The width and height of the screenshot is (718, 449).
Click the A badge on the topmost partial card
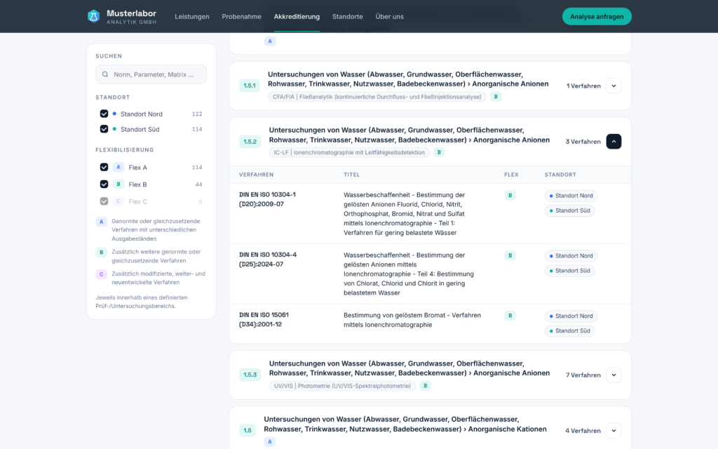(x=270, y=41)
